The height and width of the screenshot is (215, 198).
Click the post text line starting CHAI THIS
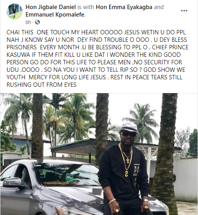pyautogui.click(x=96, y=32)
